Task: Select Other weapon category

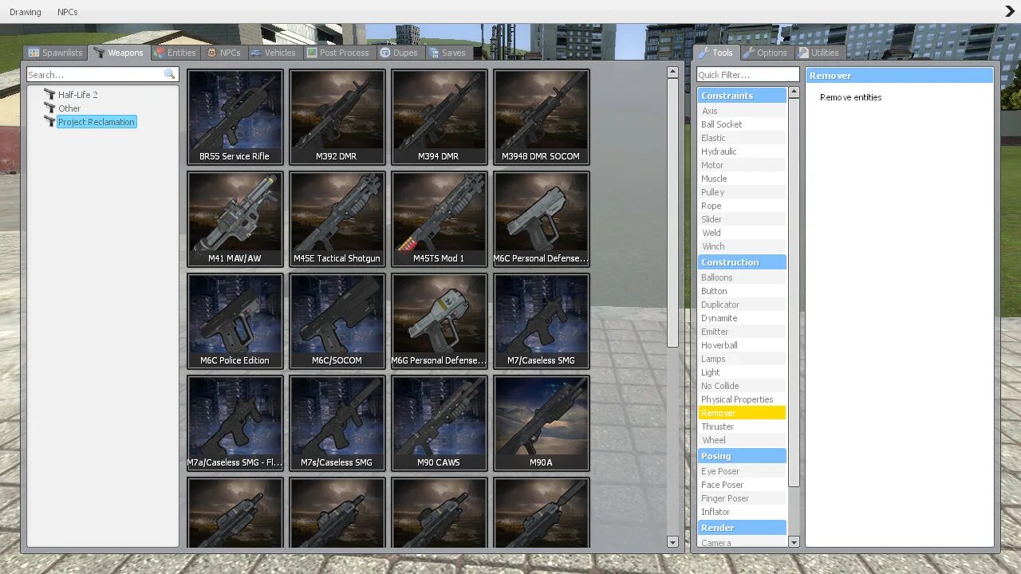Action: click(69, 108)
